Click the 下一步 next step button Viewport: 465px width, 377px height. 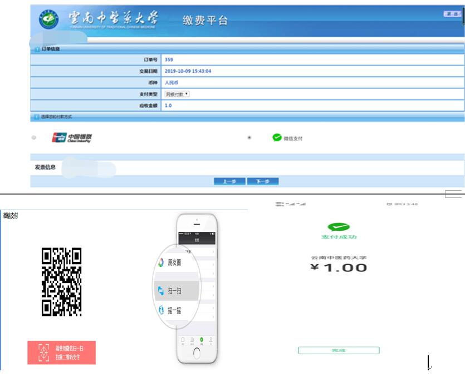262,181
